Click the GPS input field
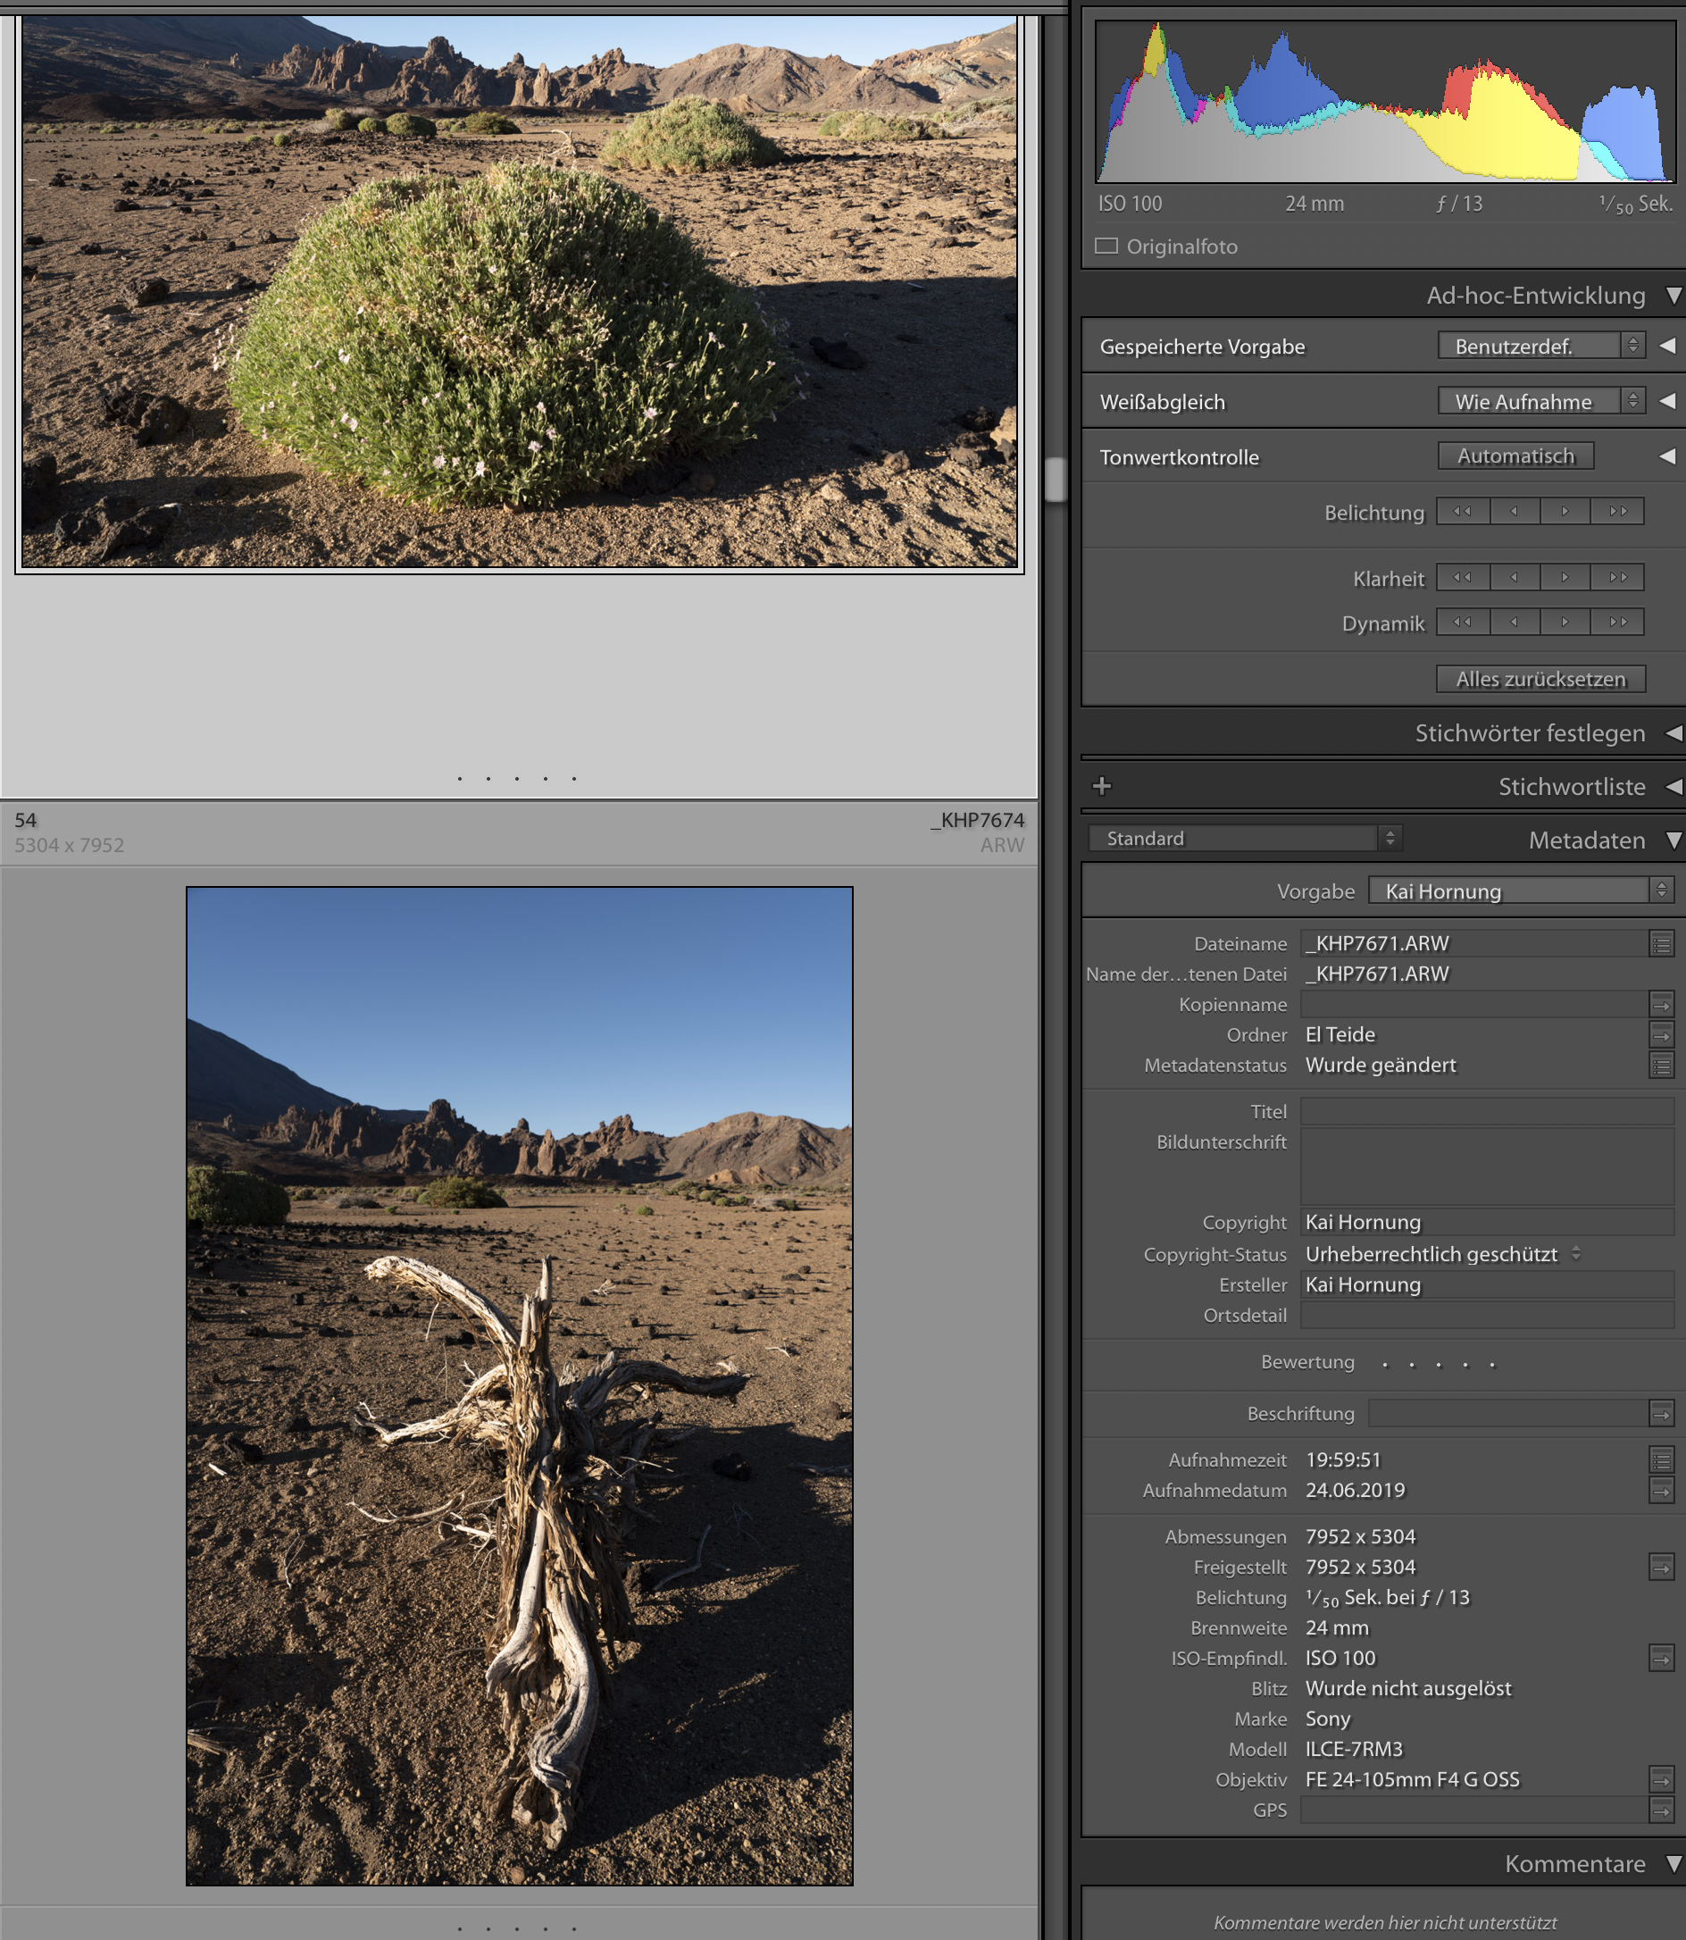This screenshot has height=1940, width=1686. click(x=1474, y=1810)
